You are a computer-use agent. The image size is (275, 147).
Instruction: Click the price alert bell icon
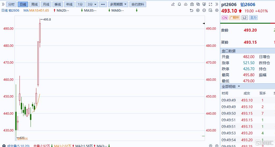(179, 4)
